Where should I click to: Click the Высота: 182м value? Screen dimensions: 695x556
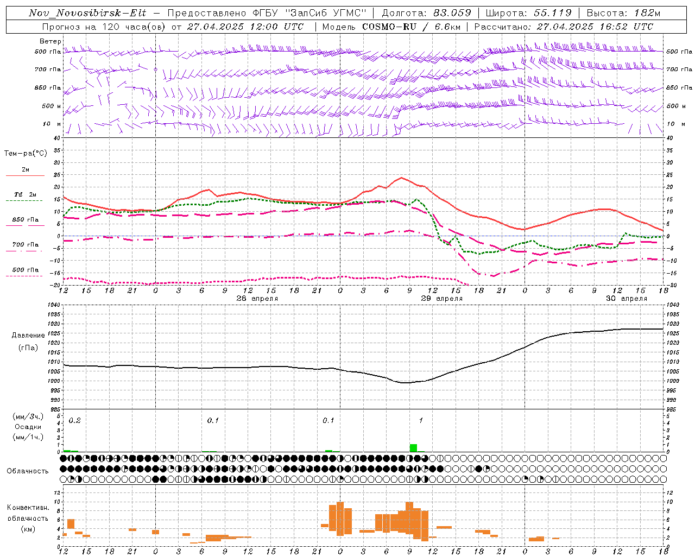pos(624,13)
